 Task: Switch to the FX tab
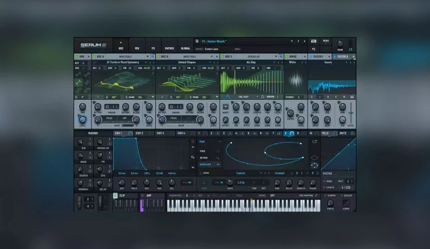coord(153,46)
